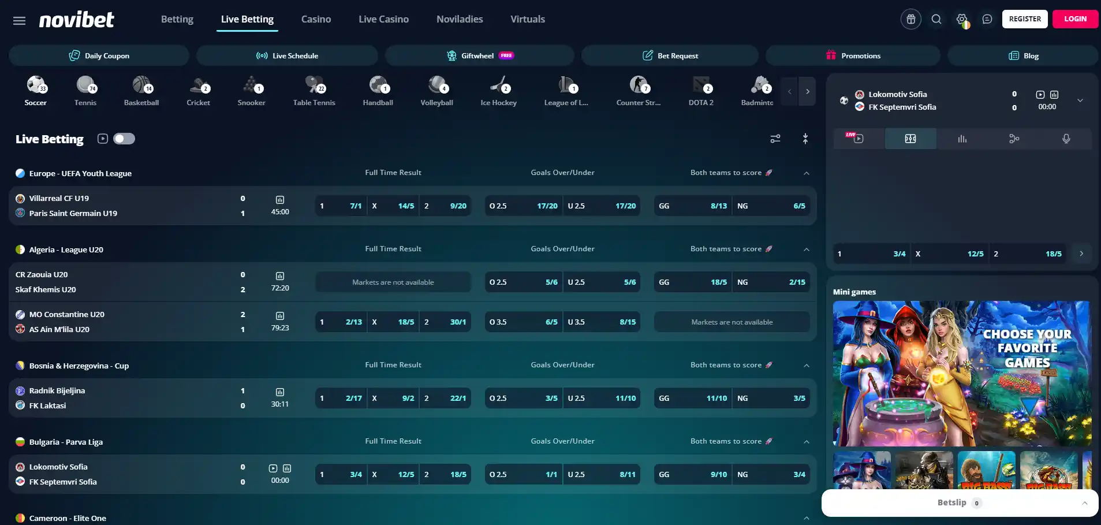Select the Ice Hockey sport icon
The image size is (1101, 525).
tap(499, 91)
